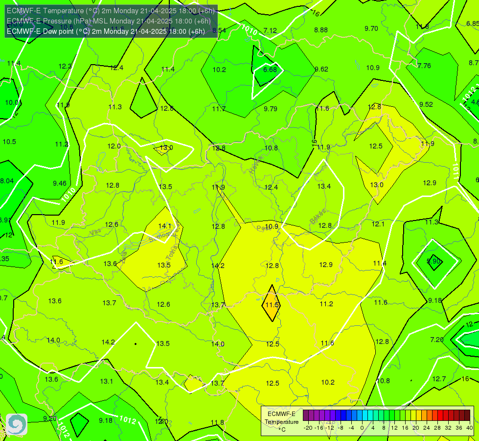
Task: Click the 9.79 dew point value
Action: pos(271,109)
